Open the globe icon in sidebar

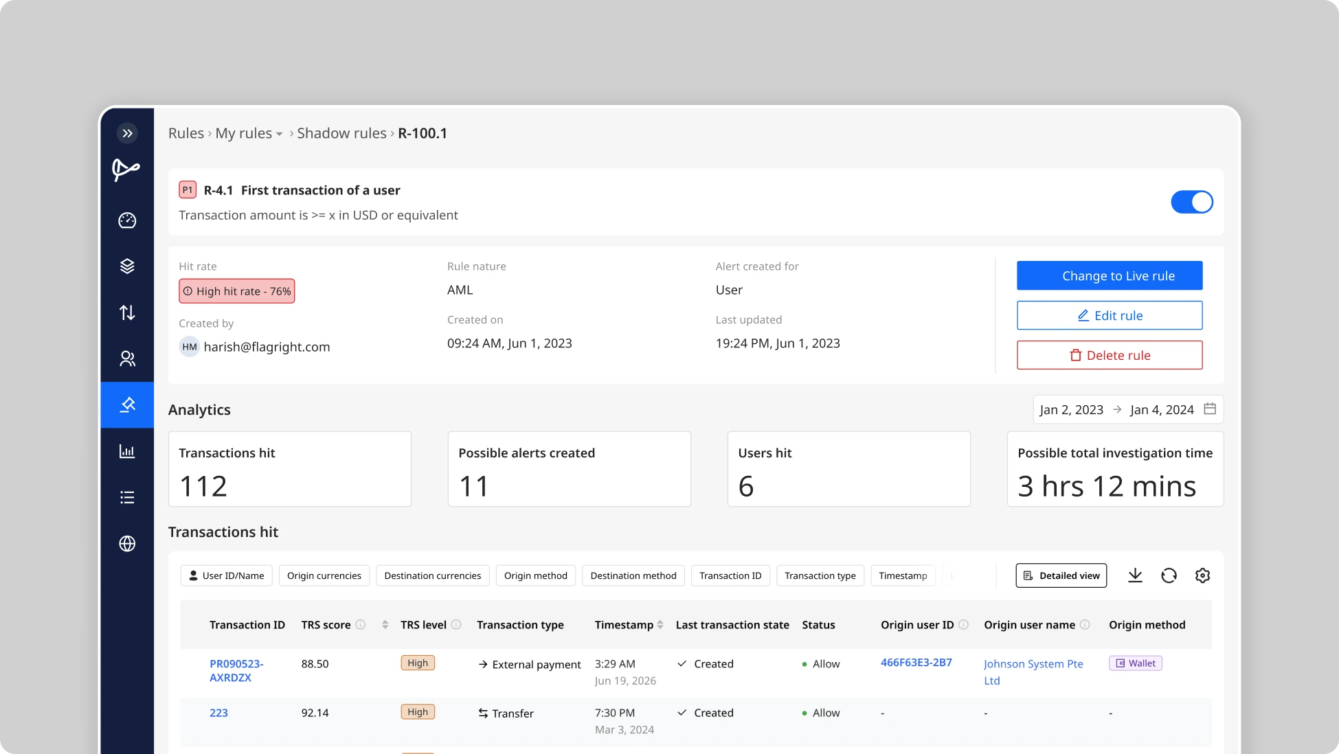coord(127,544)
